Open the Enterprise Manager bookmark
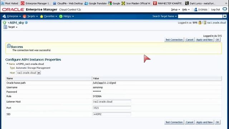The height and width of the screenshot is (129, 229). click(36, 3)
